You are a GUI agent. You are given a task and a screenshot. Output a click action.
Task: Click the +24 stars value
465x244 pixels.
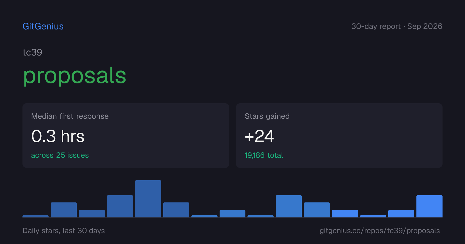point(259,136)
